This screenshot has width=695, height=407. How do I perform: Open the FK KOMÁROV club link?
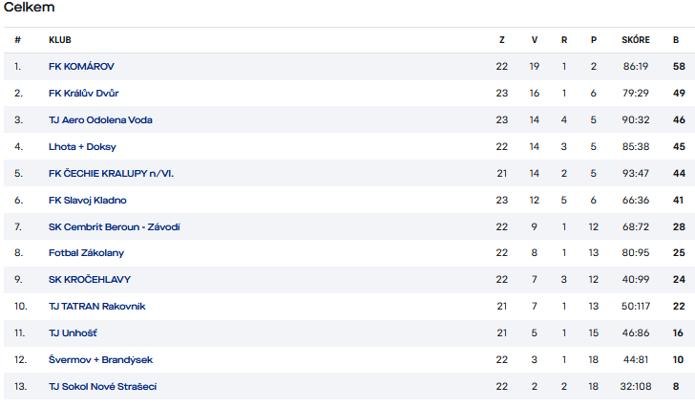[x=81, y=67]
